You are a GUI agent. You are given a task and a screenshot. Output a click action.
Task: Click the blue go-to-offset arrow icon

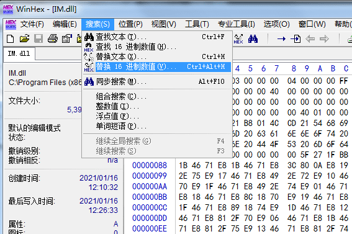point(281,39)
